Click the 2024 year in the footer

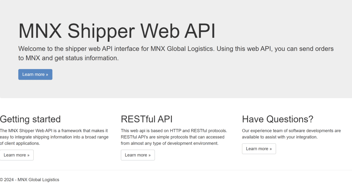click(x=9, y=180)
